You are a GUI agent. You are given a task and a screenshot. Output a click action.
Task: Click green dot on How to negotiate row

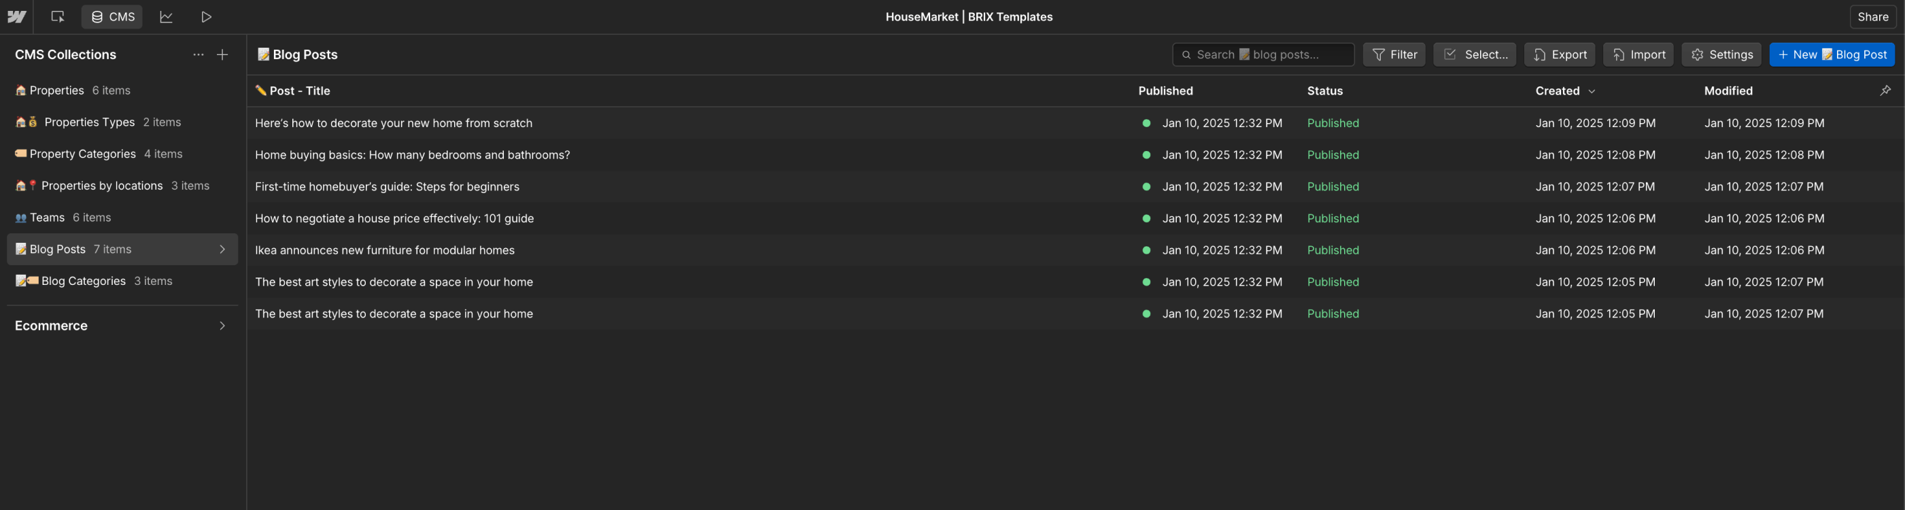[x=1146, y=218]
